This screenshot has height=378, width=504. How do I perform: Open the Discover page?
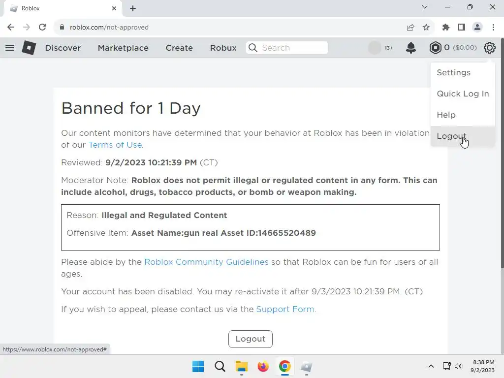tap(63, 48)
